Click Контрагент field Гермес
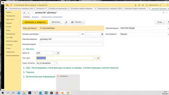169x95 pixels. click(x=144, y=34)
